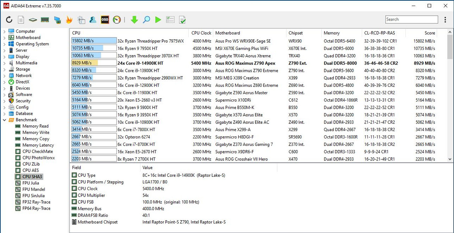Sort by the Score column header

[x=421, y=33]
